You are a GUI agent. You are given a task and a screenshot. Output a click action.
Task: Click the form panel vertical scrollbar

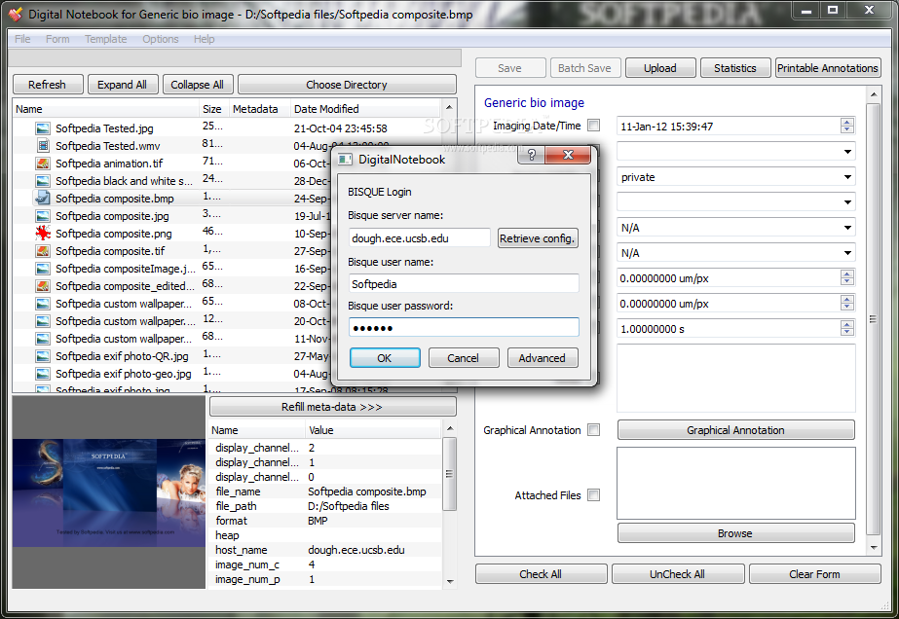pyautogui.click(x=873, y=318)
